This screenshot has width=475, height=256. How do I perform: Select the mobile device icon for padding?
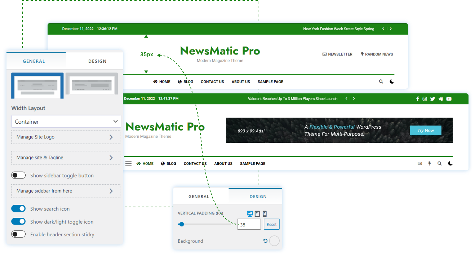pos(265,214)
